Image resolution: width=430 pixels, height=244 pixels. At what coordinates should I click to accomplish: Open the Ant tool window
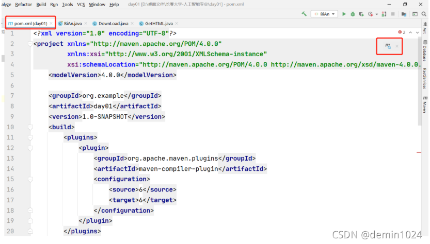coord(425,28)
